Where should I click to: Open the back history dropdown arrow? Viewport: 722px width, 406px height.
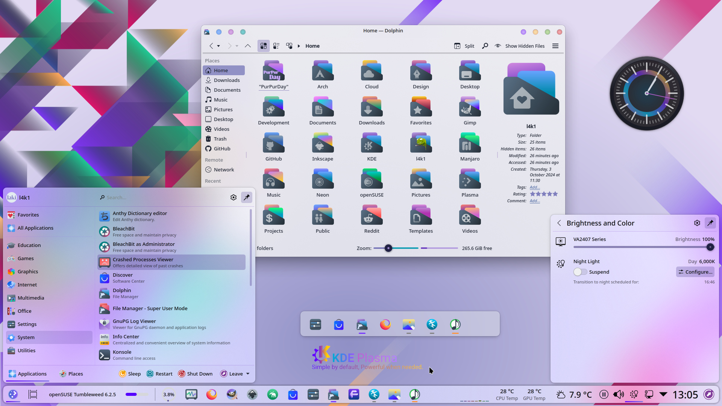[218, 46]
